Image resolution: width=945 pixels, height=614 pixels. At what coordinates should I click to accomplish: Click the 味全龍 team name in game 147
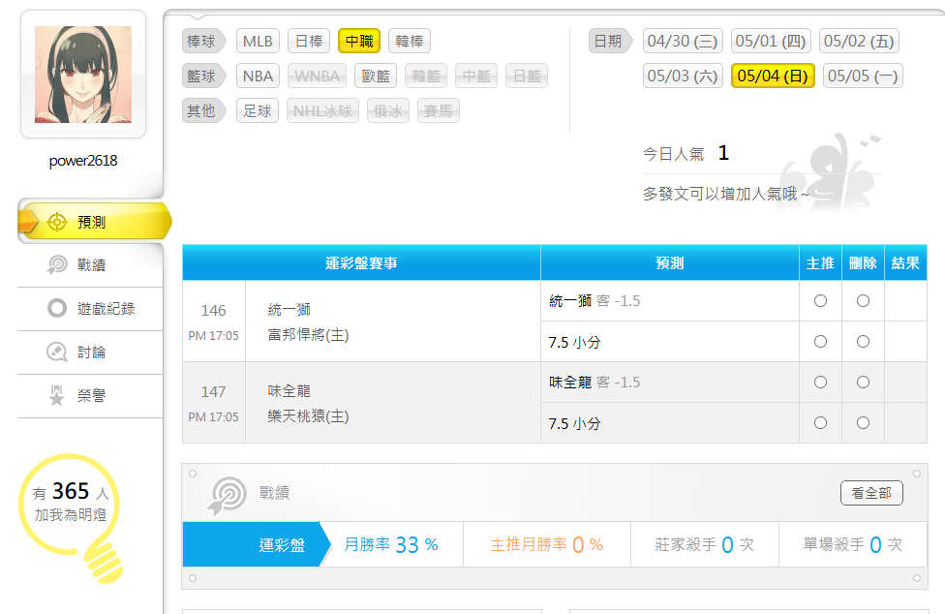pos(289,391)
